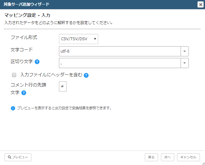Close the wizard with the X icon
205x165 pixels.
coord(201,4)
